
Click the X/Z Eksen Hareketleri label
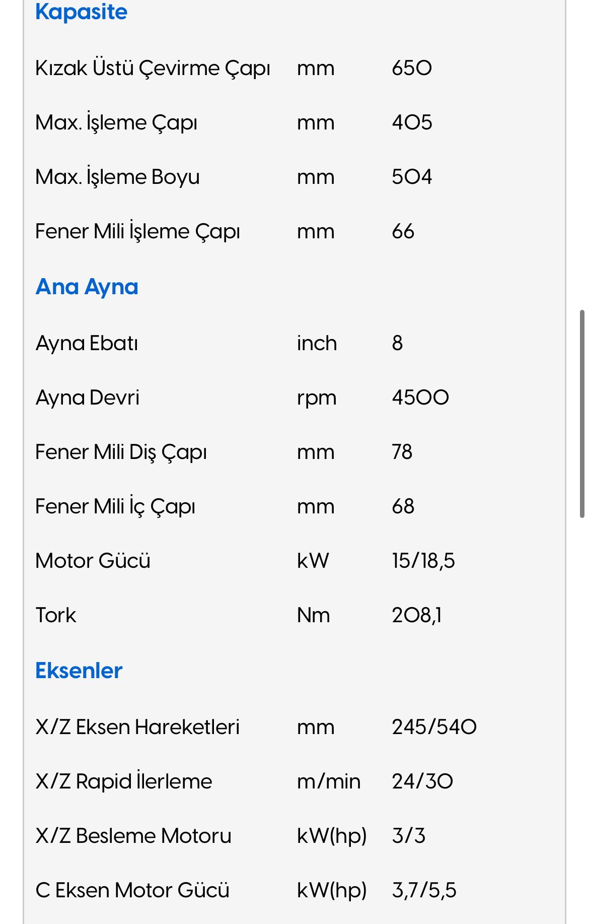pos(137,727)
